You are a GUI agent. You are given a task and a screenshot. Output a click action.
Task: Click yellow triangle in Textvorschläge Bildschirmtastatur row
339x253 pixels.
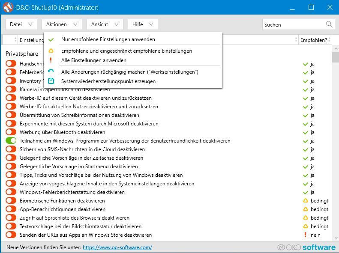coord(306,226)
